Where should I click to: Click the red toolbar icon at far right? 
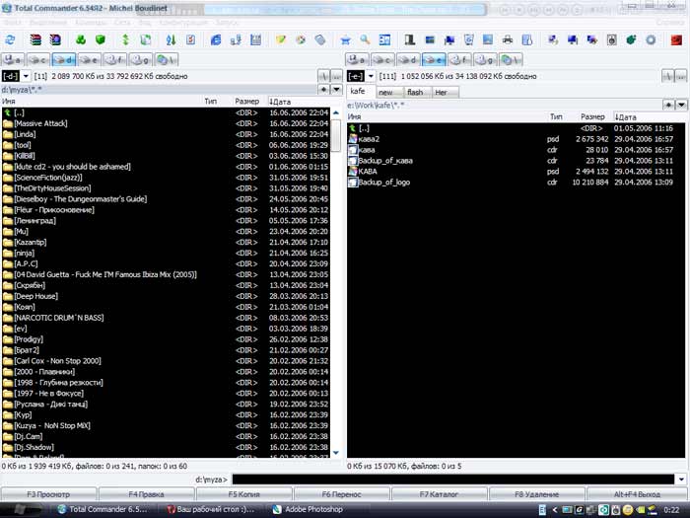[676, 40]
